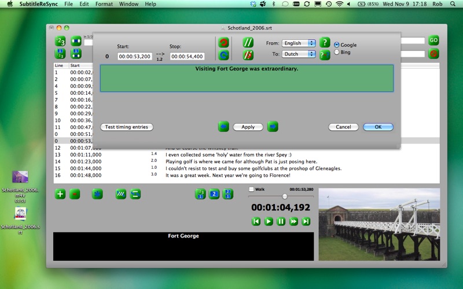Go to next subtitle with blue right arrow
Screen dimensions: 463x289
pos(273,127)
